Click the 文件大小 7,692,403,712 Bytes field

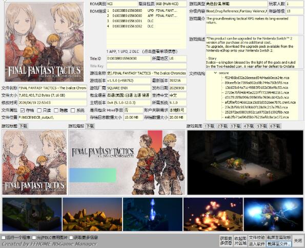pyautogui.click(x=52, y=96)
